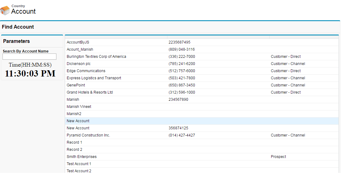Click the Country label above Account
341x176 pixels.
coord(18,6)
